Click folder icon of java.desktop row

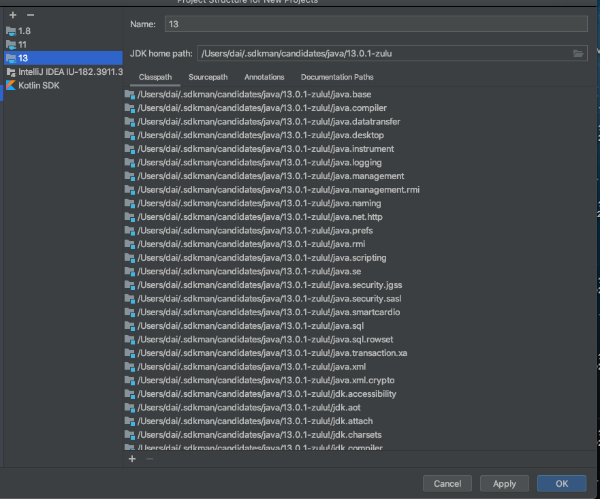coord(129,135)
